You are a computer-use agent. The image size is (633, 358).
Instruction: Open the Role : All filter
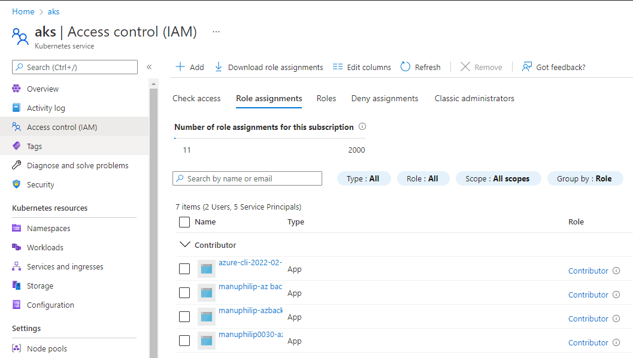tap(423, 178)
